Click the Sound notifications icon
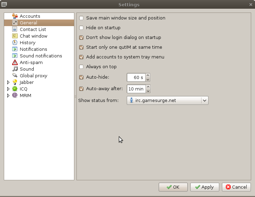 [15, 56]
